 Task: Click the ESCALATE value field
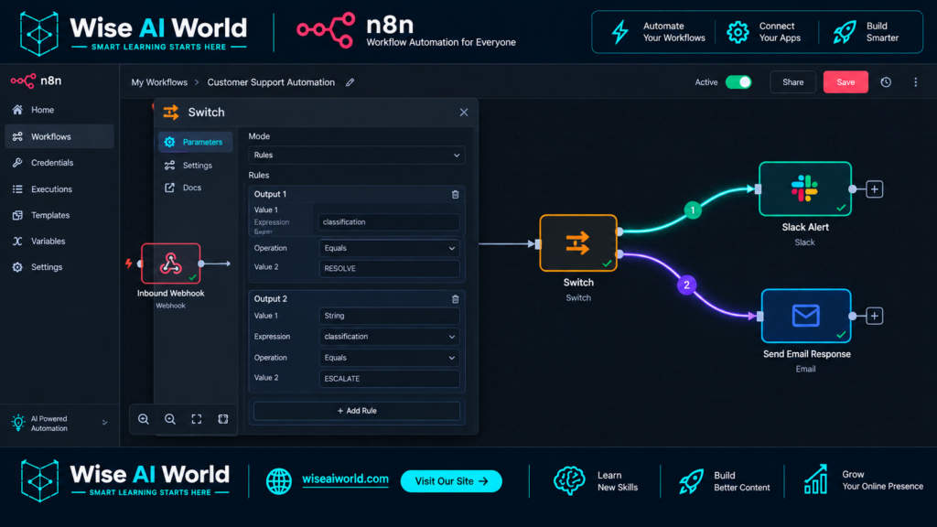click(389, 378)
